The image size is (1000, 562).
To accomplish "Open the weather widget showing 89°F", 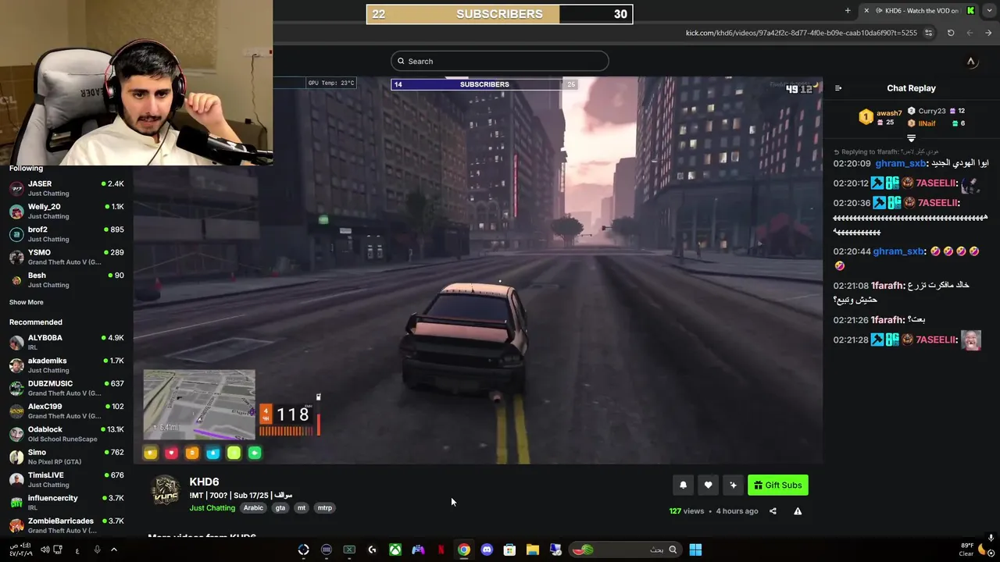I will click(971, 550).
